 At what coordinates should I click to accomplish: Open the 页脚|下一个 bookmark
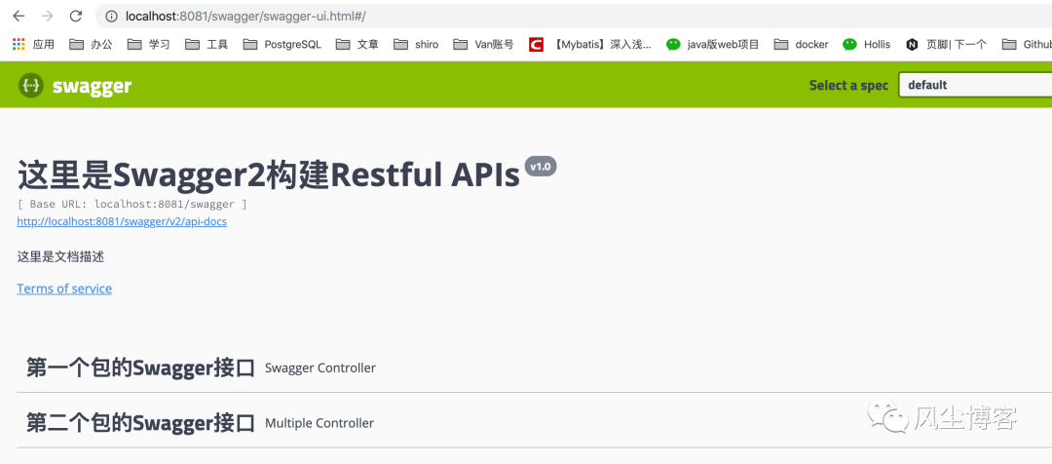coord(946,44)
